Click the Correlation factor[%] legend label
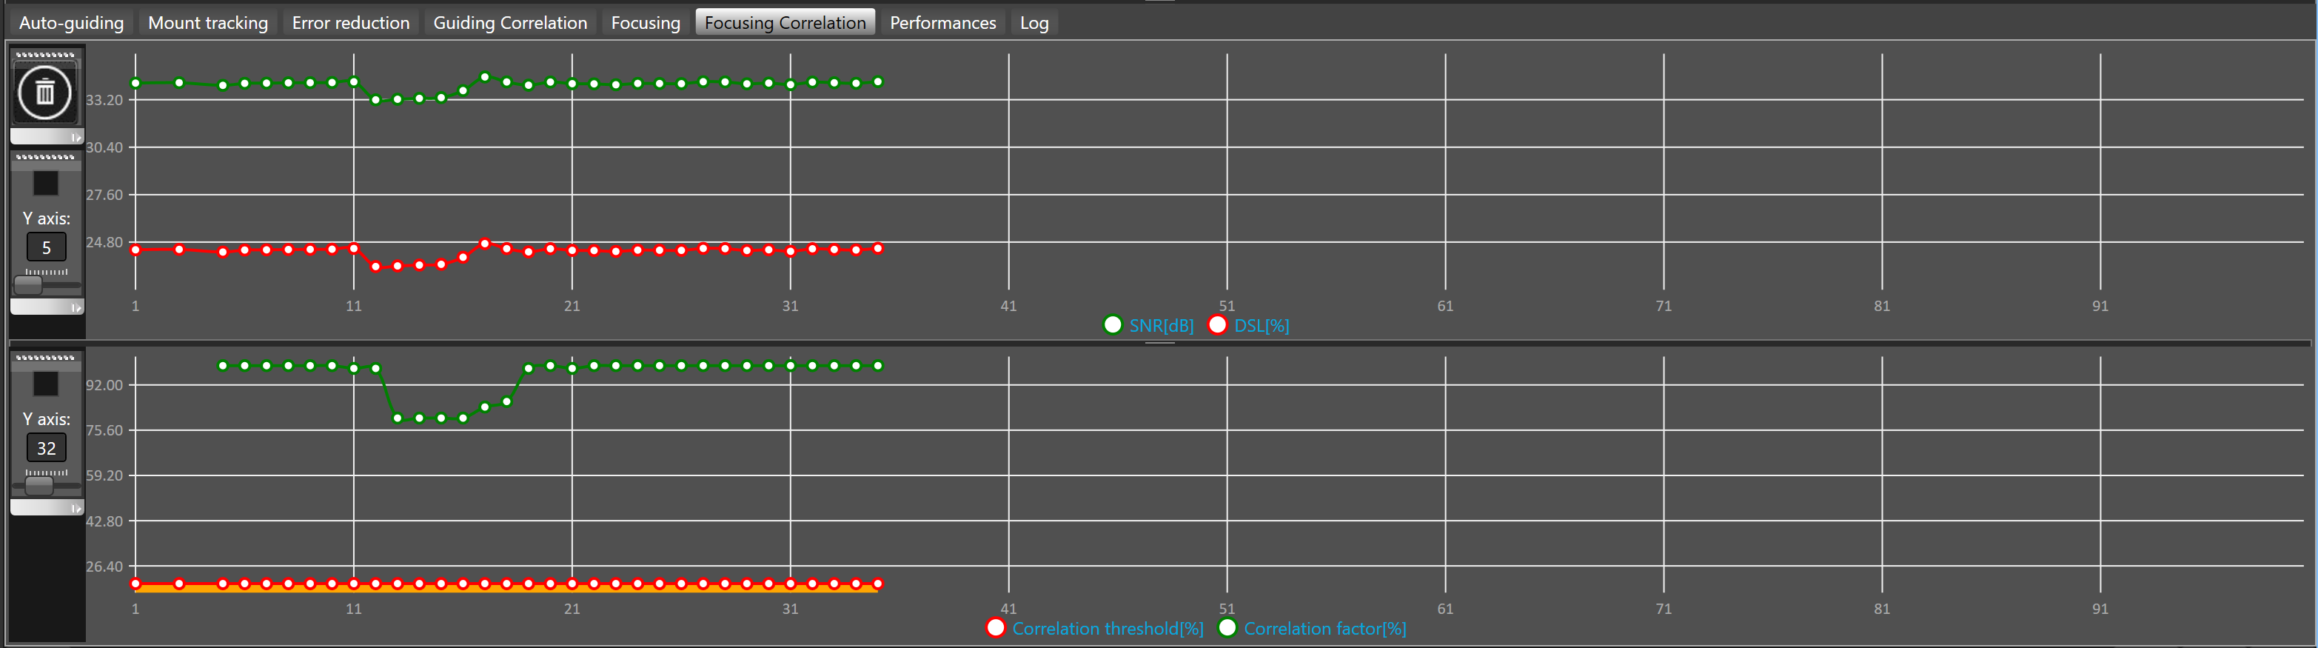Screen dimensions: 2318x648 coord(1324,629)
